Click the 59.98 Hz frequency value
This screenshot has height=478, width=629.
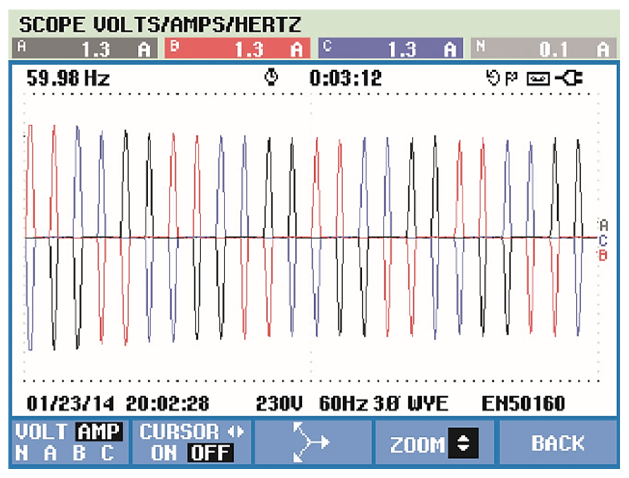pos(68,78)
